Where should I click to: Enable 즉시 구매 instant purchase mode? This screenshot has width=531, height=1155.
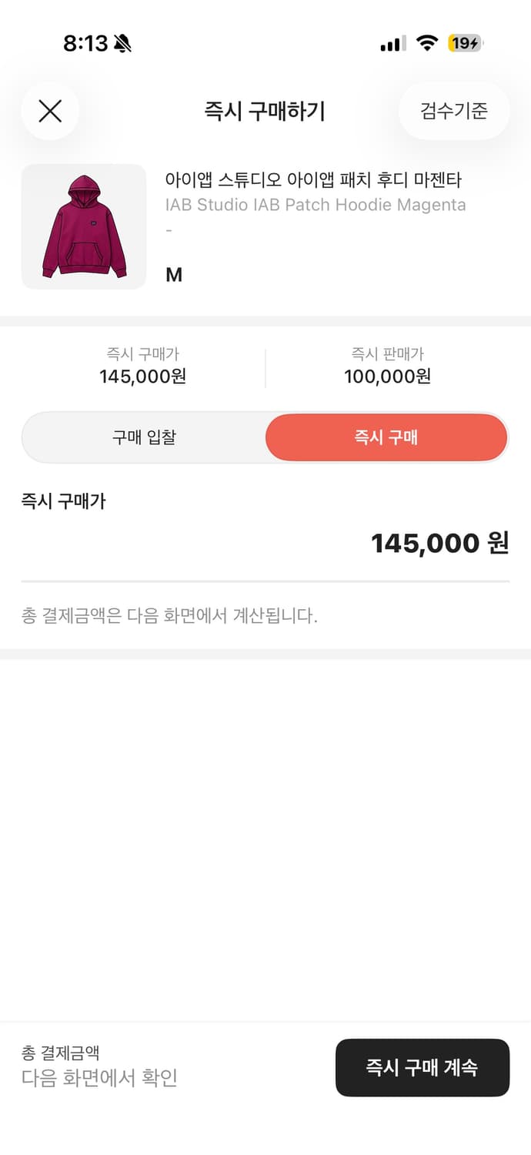386,437
